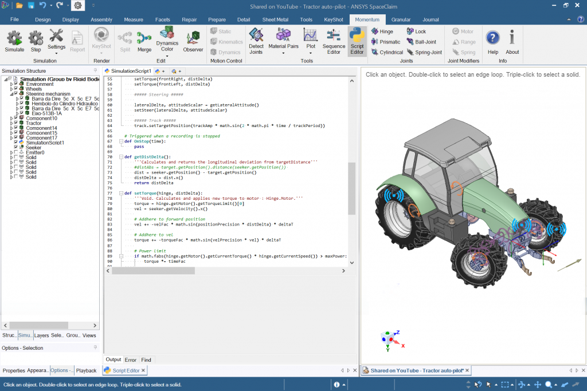Show the Error pane
The image size is (587, 391).
(x=131, y=360)
